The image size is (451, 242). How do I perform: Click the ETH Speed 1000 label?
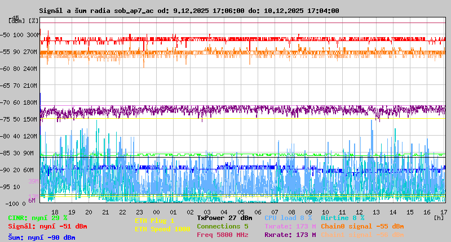click(162, 229)
